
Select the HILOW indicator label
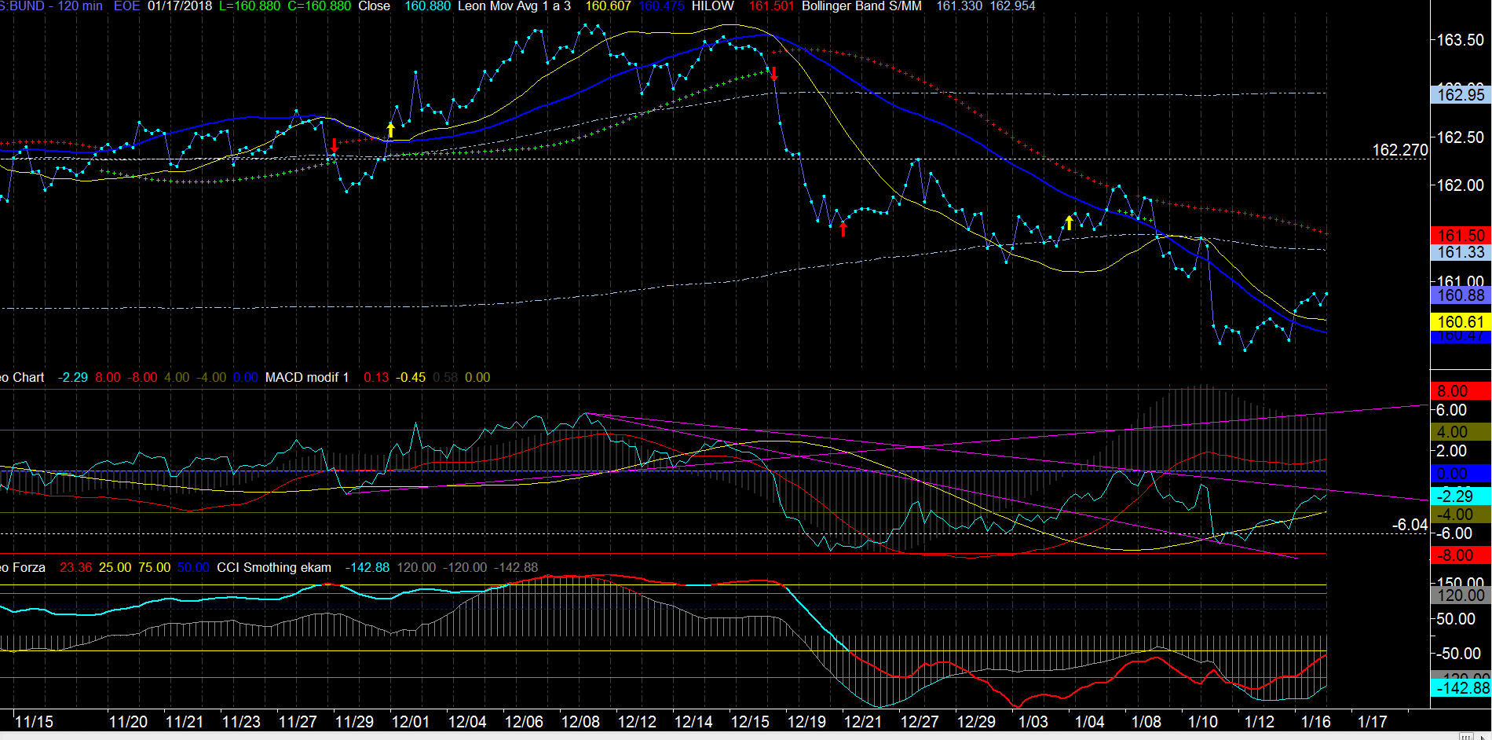coord(713,6)
